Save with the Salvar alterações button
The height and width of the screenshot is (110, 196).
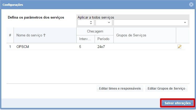[177, 103]
